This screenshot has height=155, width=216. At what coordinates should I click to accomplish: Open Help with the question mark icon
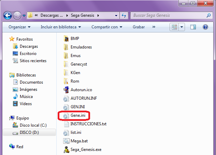click(x=205, y=27)
